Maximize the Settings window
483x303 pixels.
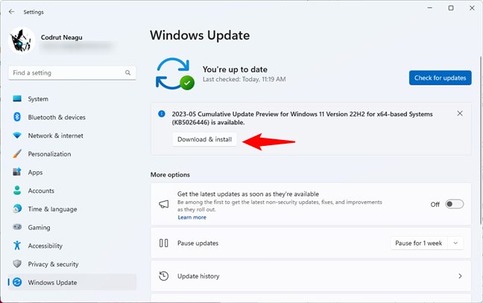coord(451,8)
